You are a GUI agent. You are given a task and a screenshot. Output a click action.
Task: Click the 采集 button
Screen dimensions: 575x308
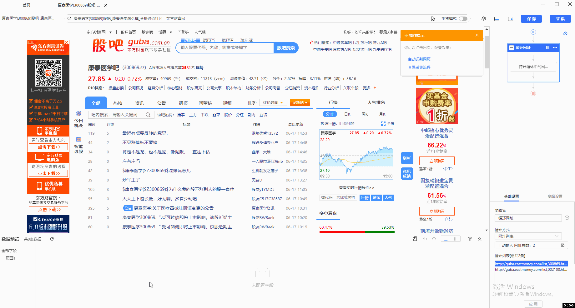tap(560, 19)
